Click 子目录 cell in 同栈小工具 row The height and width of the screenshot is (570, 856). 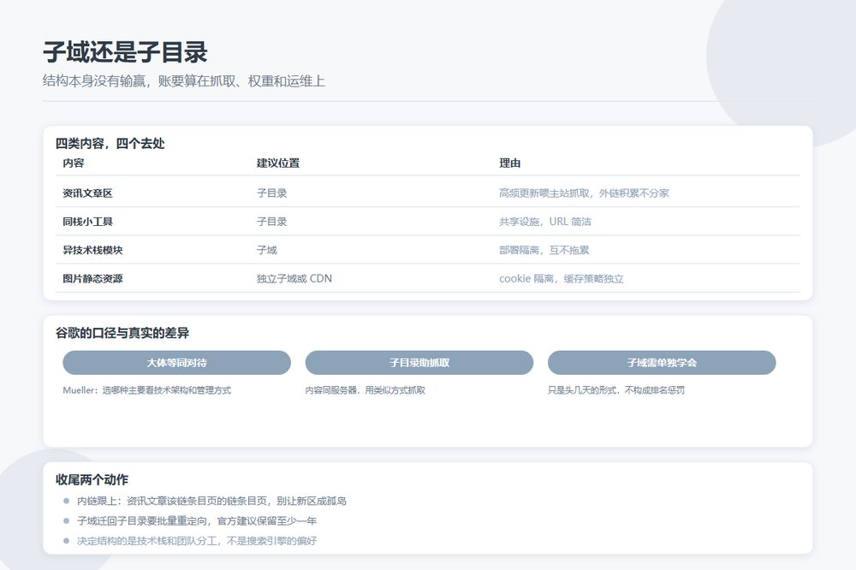tap(272, 222)
